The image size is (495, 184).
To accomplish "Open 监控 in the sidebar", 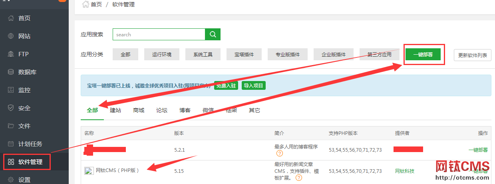I will tap(24, 90).
